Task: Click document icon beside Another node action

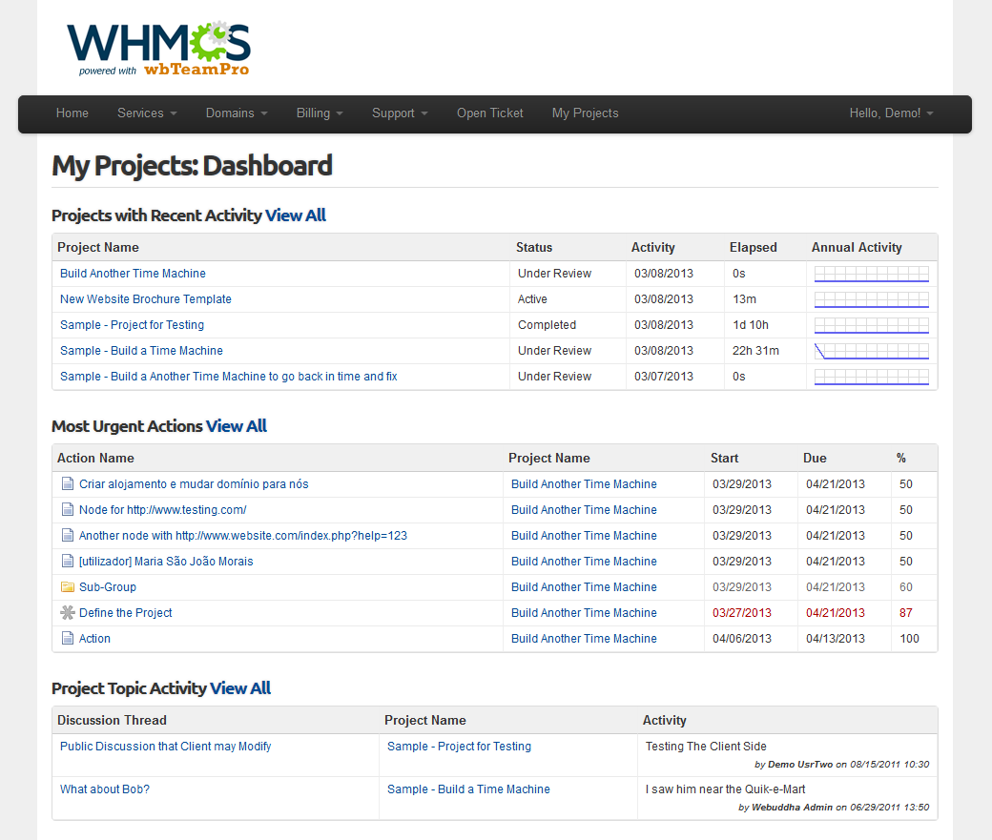Action: coord(67,536)
